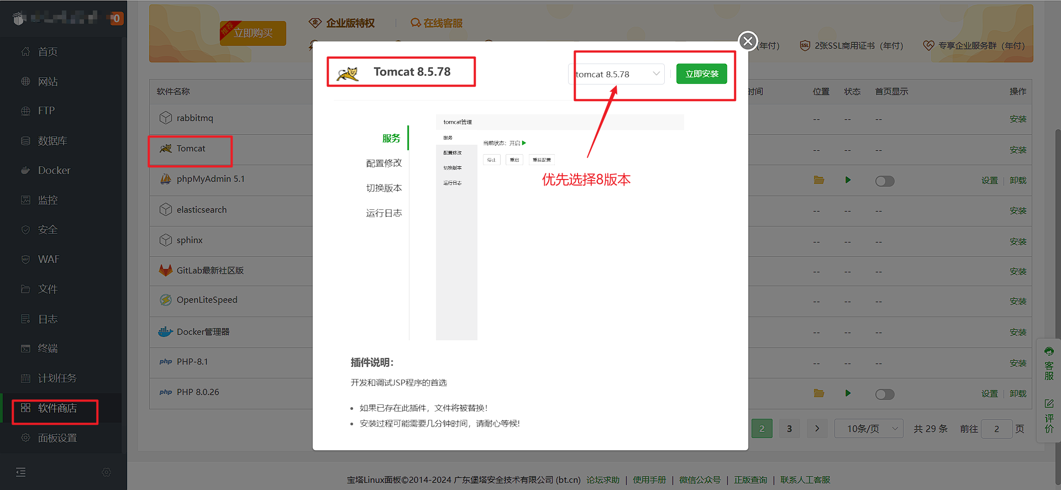Image resolution: width=1061 pixels, height=490 pixels.
Task: Click the 立即购买 buy button
Action: [253, 33]
